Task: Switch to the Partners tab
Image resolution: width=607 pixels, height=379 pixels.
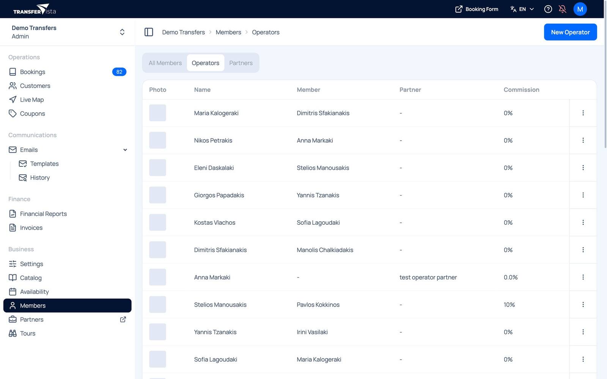Action: click(x=241, y=63)
